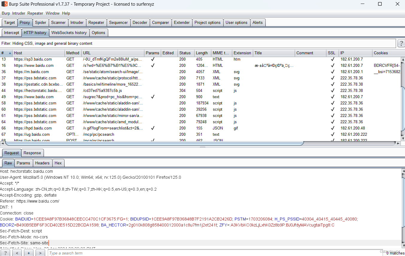Select the hectorstatic.baidu row 44
Viewport: 405px width, 256px height.
point(200,90)
